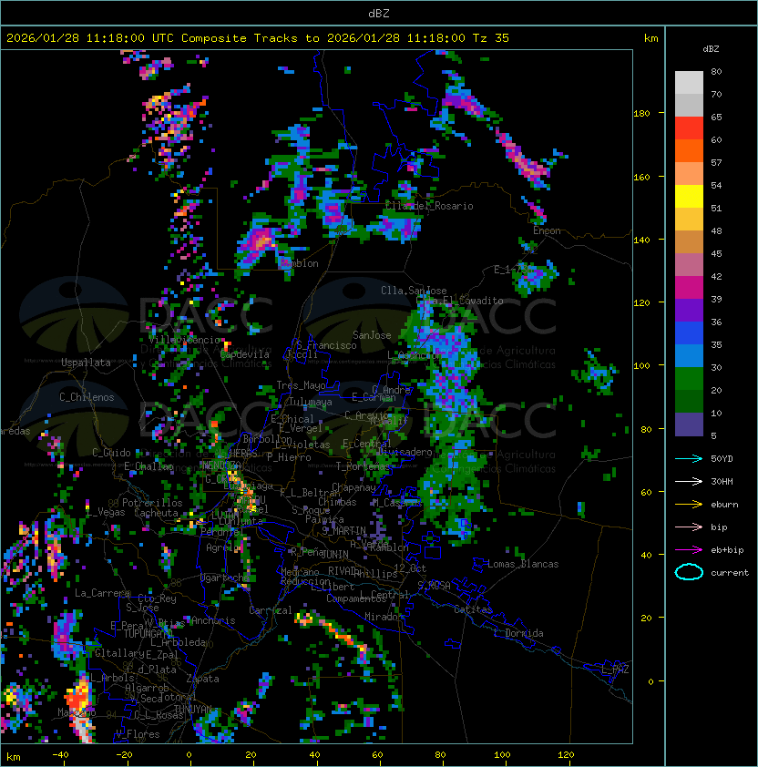The height and width of the screenshot is (767, 758).
Task: Click the pink bip arrow in the legend
Action: pos(689,527)
